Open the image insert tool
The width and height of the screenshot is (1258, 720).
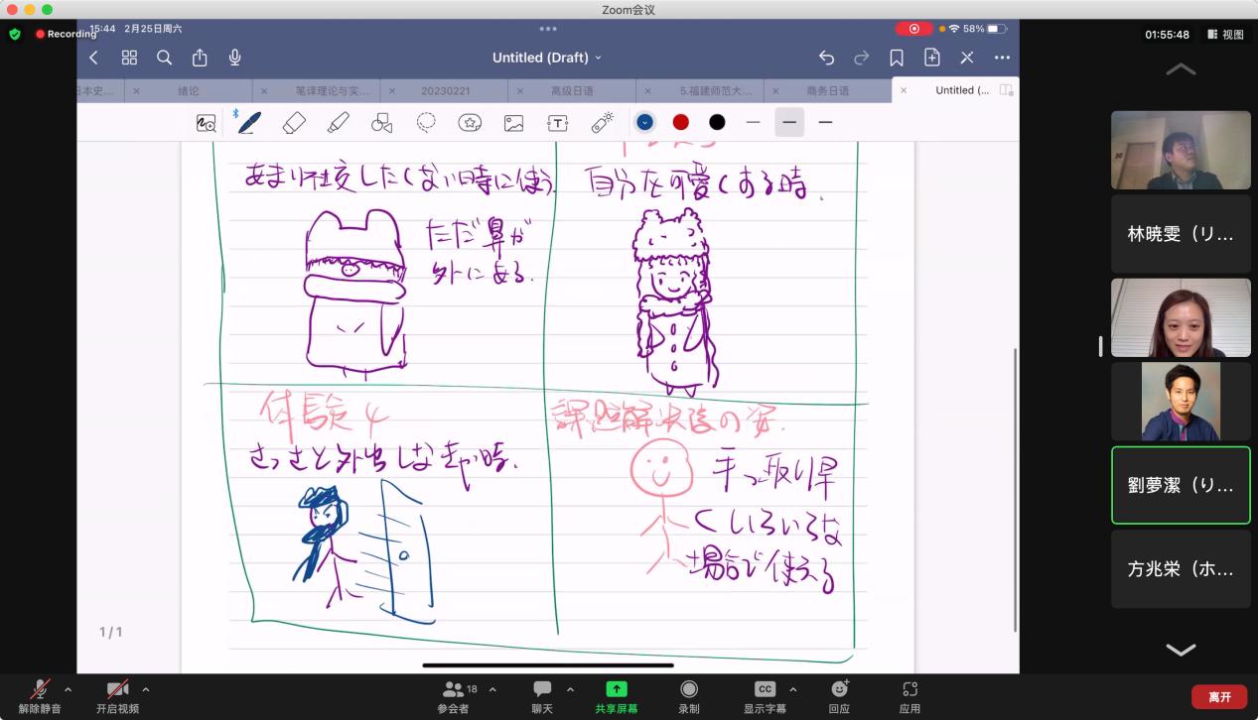pyautogui.click(x=513, y=122)
